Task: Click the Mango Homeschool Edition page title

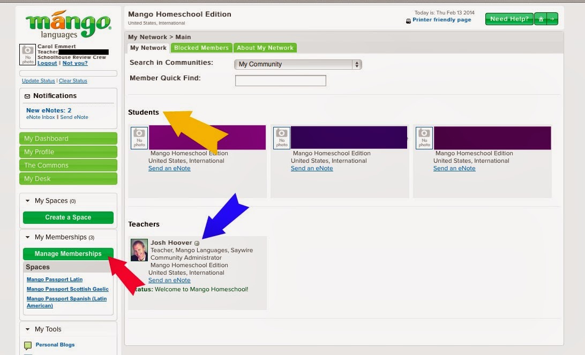Action: tap(179, 14)
